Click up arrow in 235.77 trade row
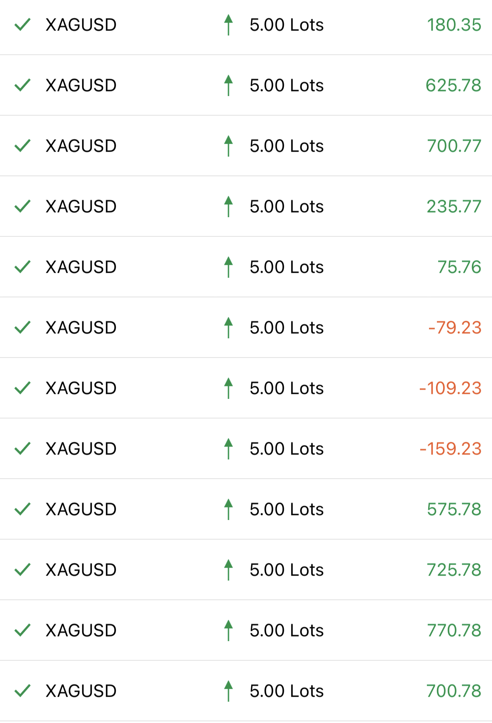492x723 pixels. 228,207
